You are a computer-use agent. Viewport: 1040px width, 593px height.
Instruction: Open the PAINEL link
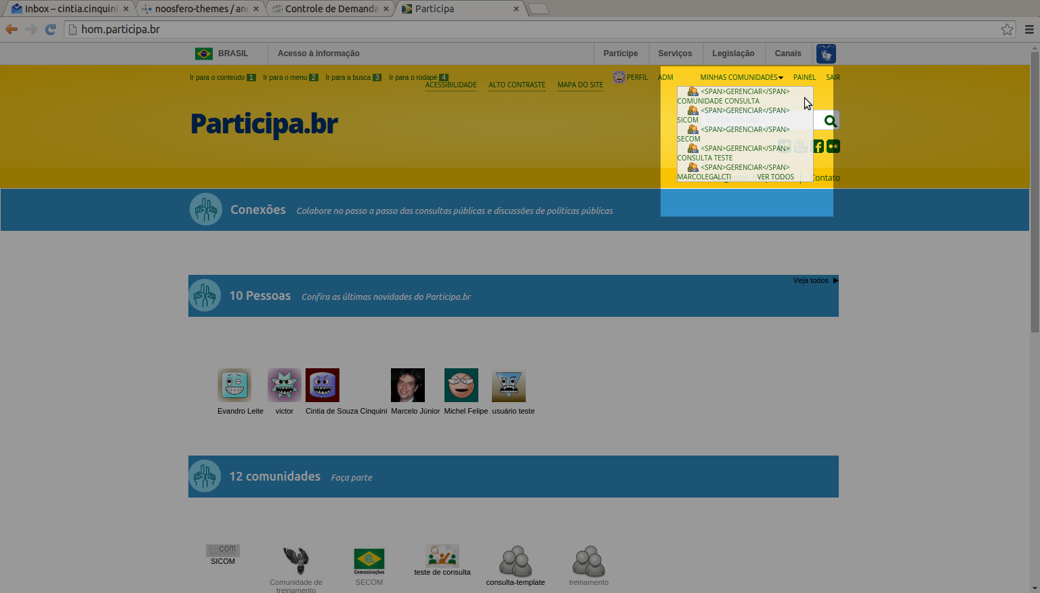coord(804,77)
